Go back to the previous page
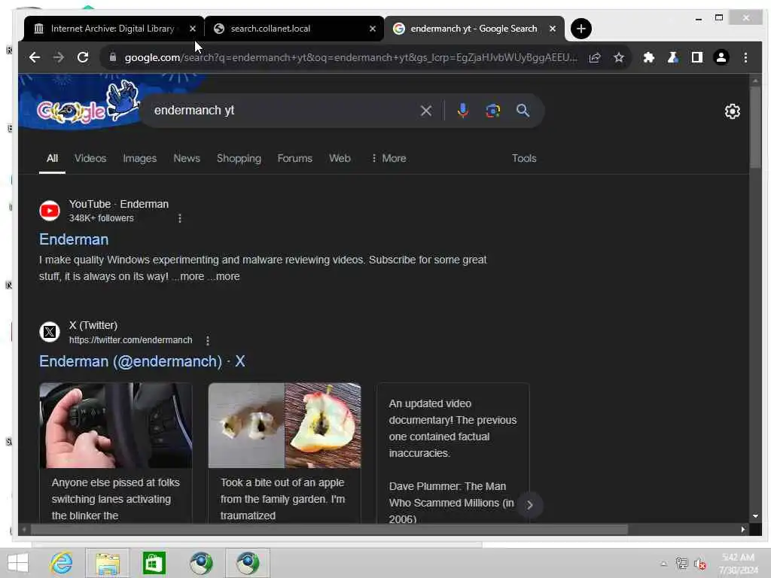Image resolution: width=771 pixels, height=578 pixels. [35, 57]
